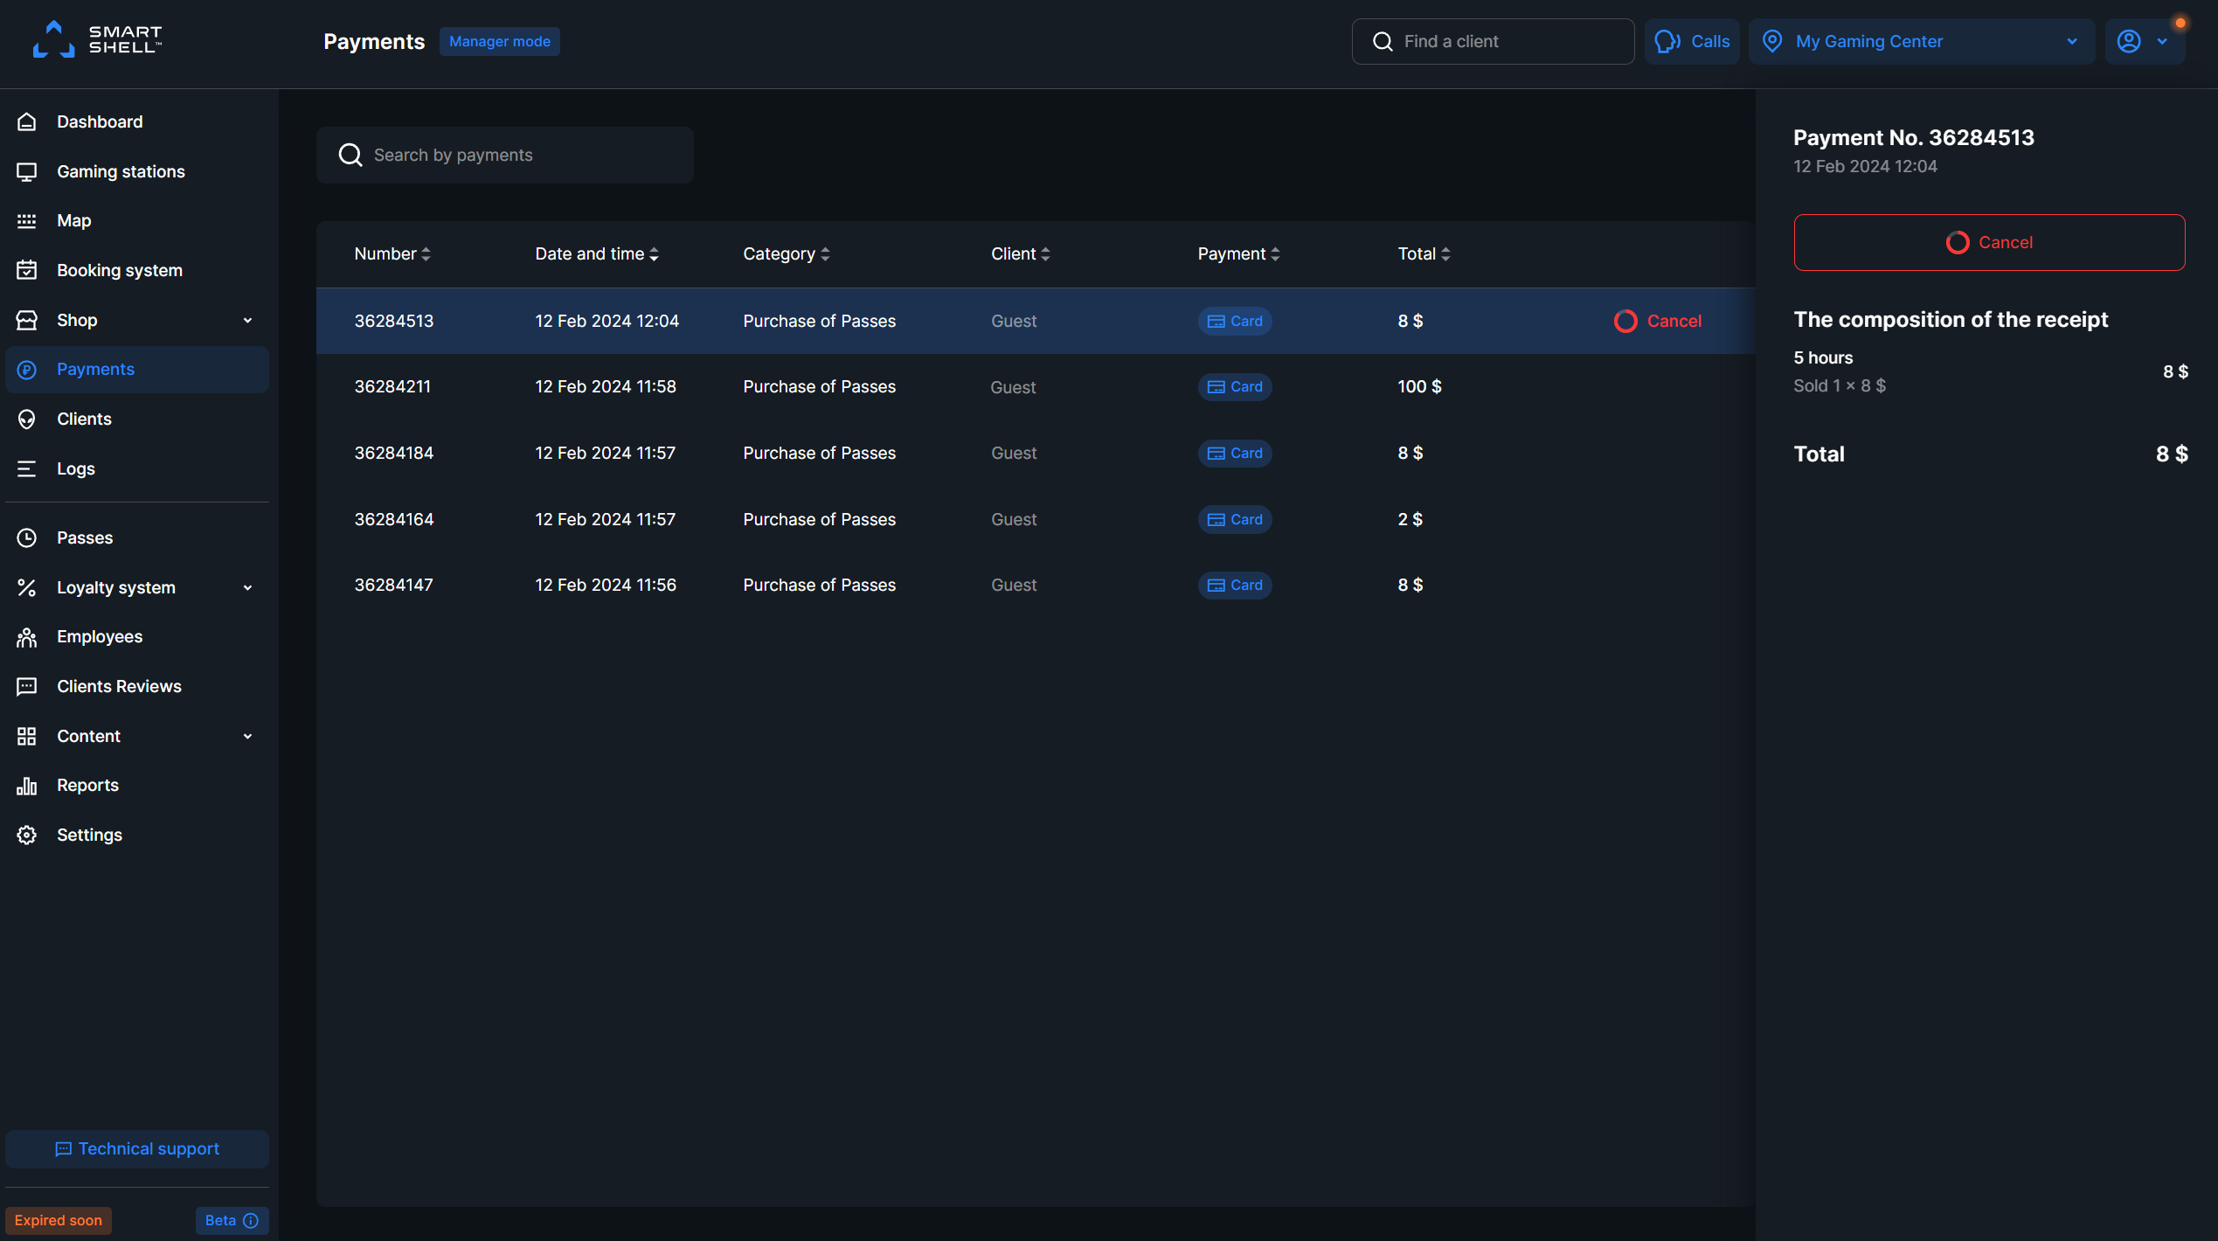Select Payments in the sidebar
2218x1241 pixels.
[95, 369]
